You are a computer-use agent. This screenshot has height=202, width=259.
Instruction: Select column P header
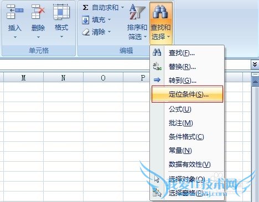tap(137, 77)
